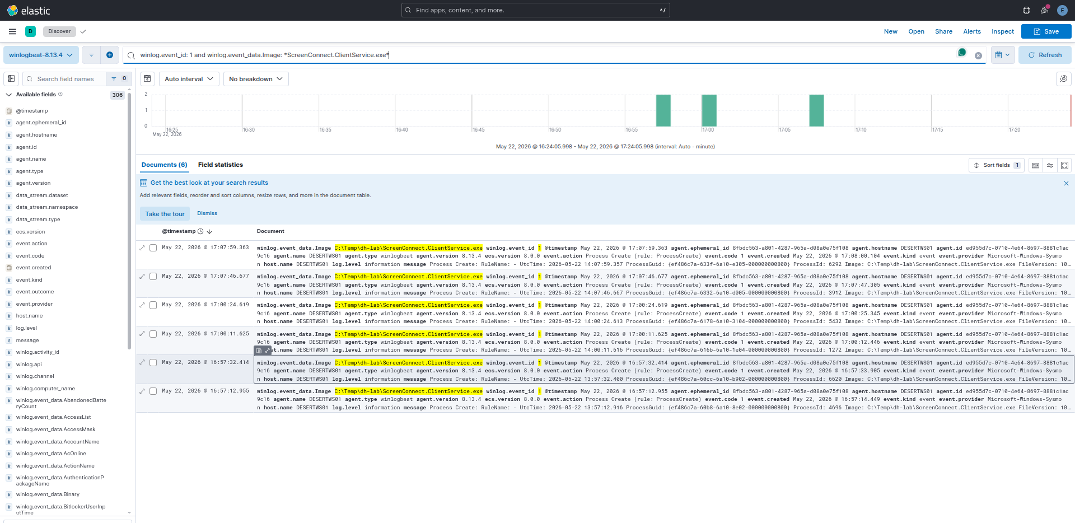Open the help menu icon

[x=1026, y=10]
